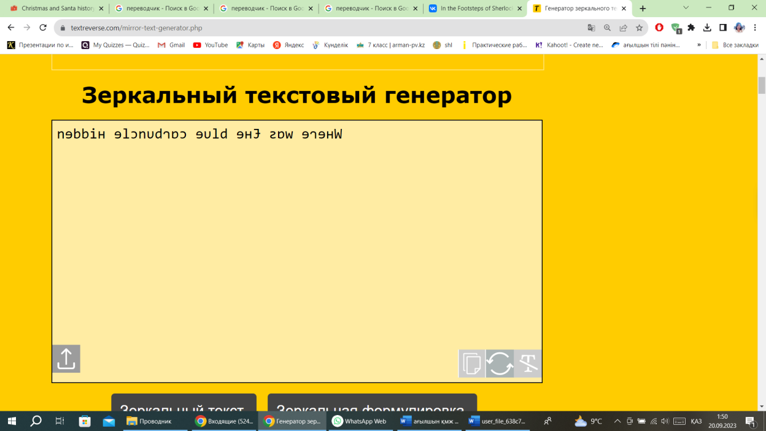
Task: Open ағылшын тілі пәнін... bookmark
Action: coord(646,45)
